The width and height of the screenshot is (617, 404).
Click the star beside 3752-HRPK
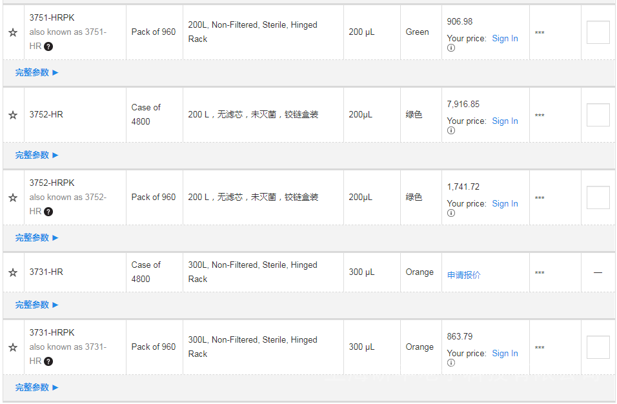13,197
